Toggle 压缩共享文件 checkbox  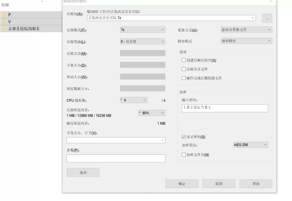[184, 69]
